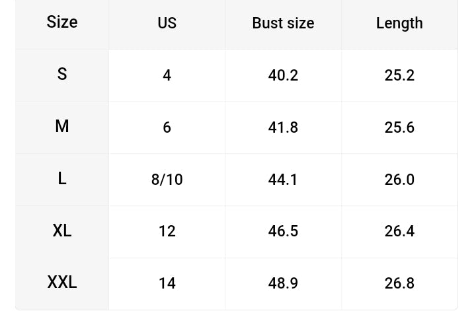The width and height of the screenshot is (476, 311).
Task: Select the M size row label
Action: click(62, 127)
